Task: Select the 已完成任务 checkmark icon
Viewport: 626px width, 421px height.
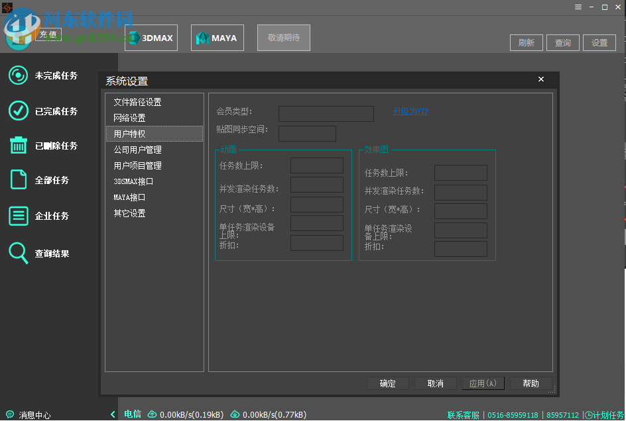Action: tap(19, 111)
